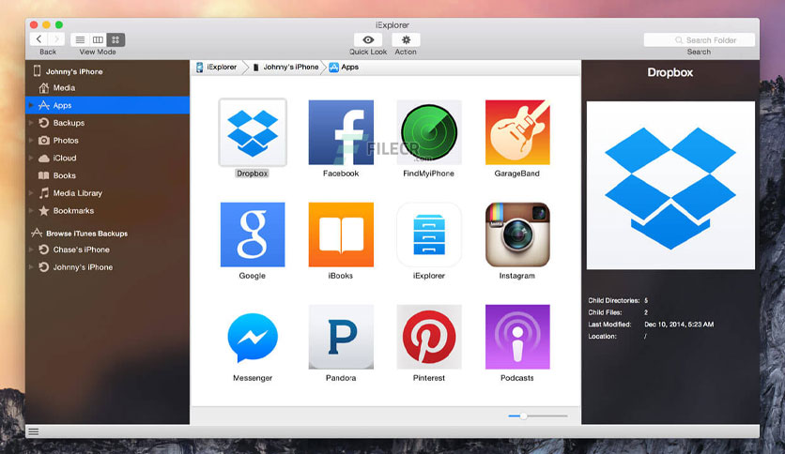Image resolution: width=785 pixels, height=454 pixels.
Task: Open Bookmarks in the sidebar
Action: (73, 210)
